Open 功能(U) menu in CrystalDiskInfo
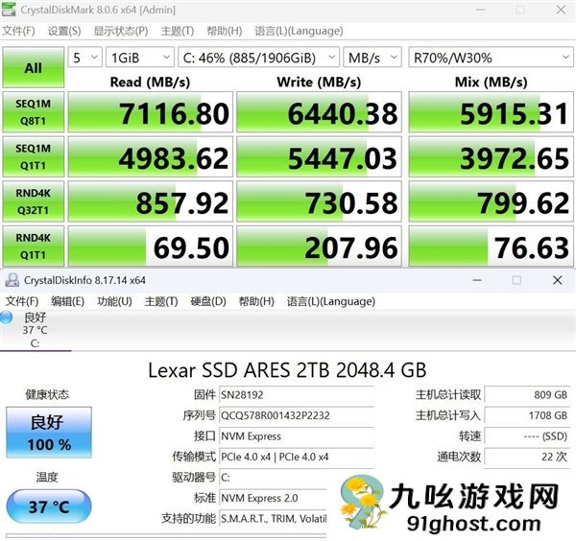This screenshot has height=541, width=576. (x=114, y=301)
